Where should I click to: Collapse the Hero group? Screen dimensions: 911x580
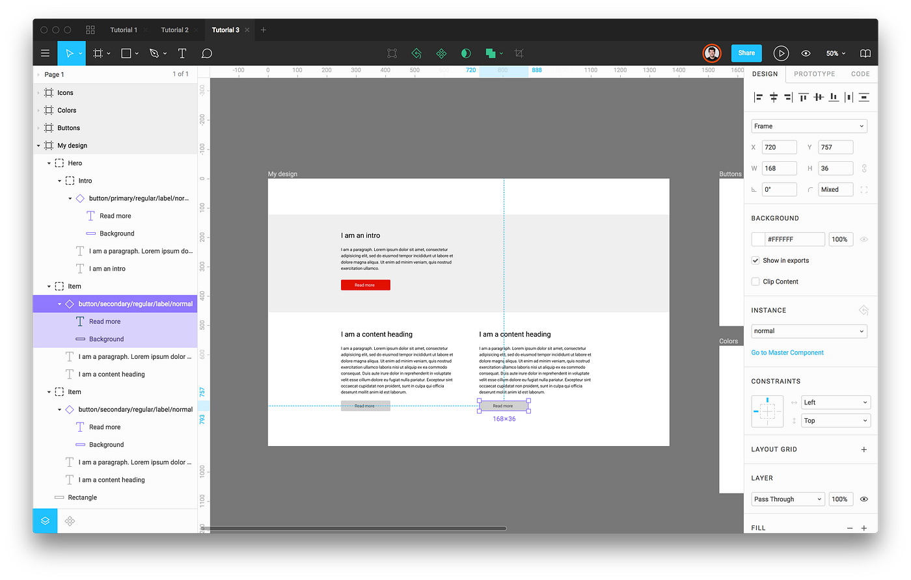click(x=49, y=163)
